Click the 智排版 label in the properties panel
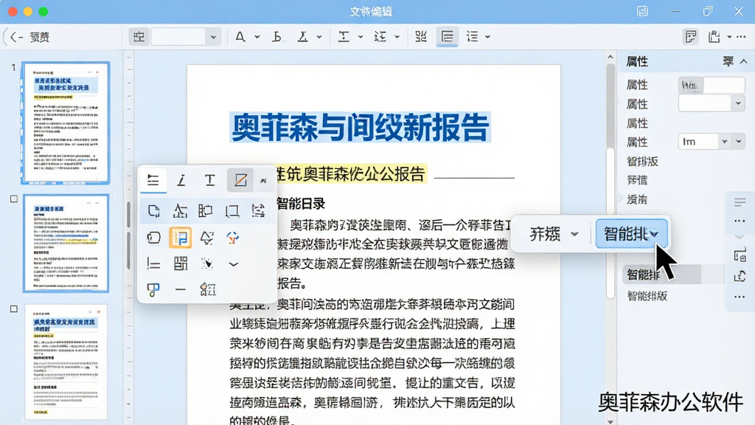Image resolution: width=755 pixels, height=425 pixels. point(642,162)
